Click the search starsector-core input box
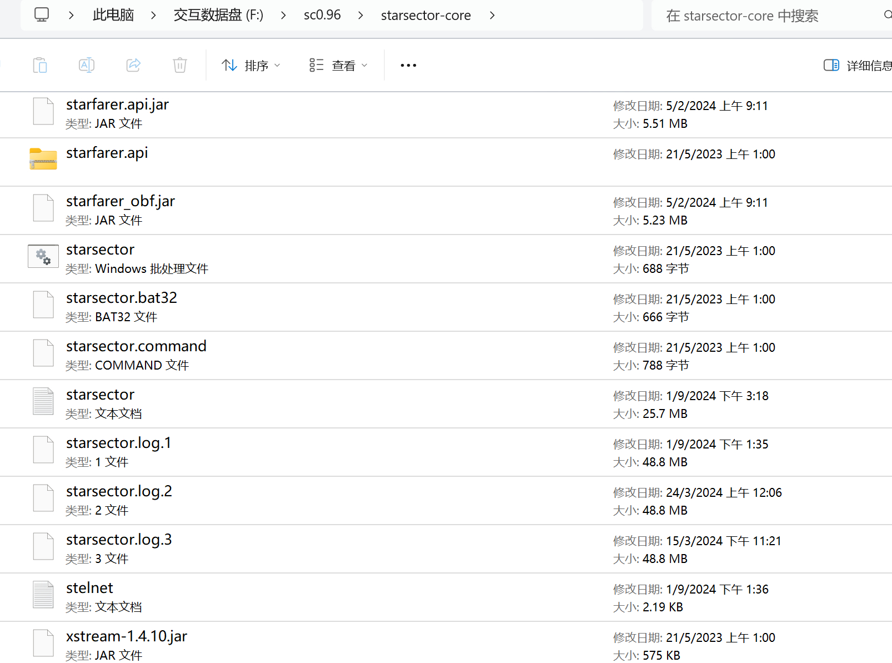 point(766,16)
